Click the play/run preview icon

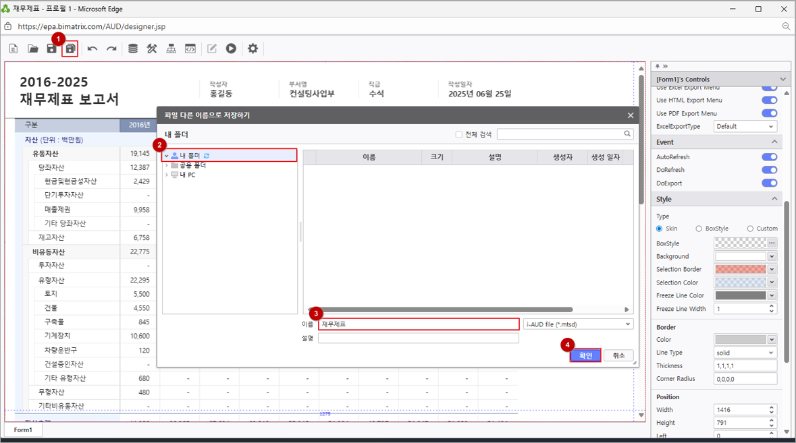tap(231, 49)
